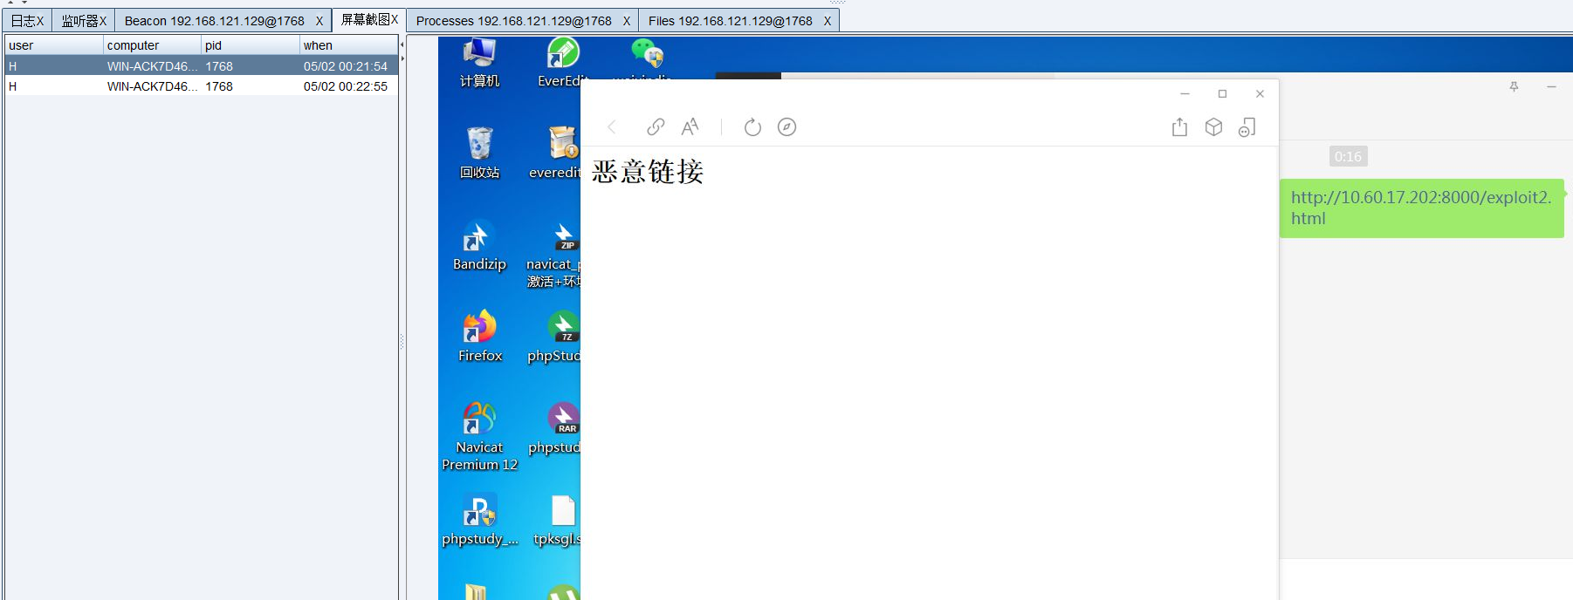Select screenshot row 05/02 00:21:54
The image size is (1573, 600).
coord(202,66)
